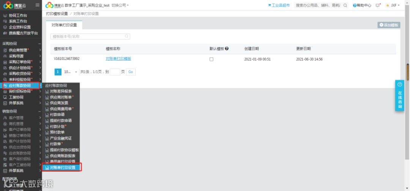Click the 付款申请 document icon
The width and height of the screenshot is (410, 191).
[x=47, y=115]
